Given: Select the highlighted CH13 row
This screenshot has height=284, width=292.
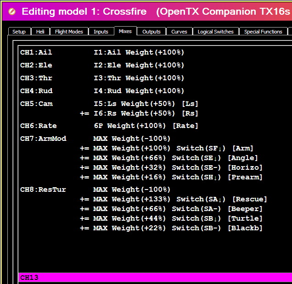Looking at the screenshot, I should pos(155,278).
